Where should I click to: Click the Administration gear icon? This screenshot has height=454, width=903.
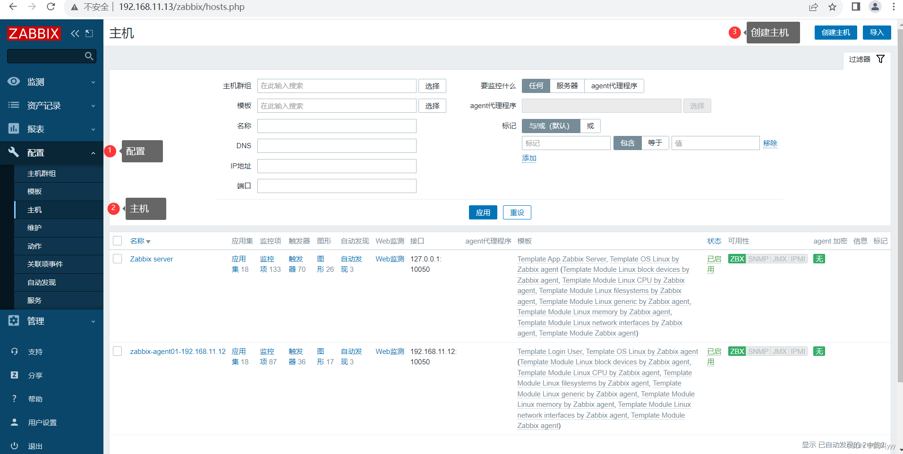point(14,320)
